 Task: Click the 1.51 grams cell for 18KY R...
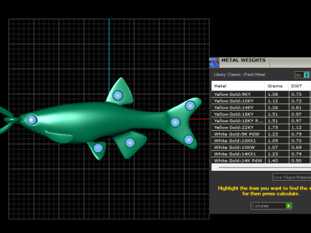click(x=277, y=121)
